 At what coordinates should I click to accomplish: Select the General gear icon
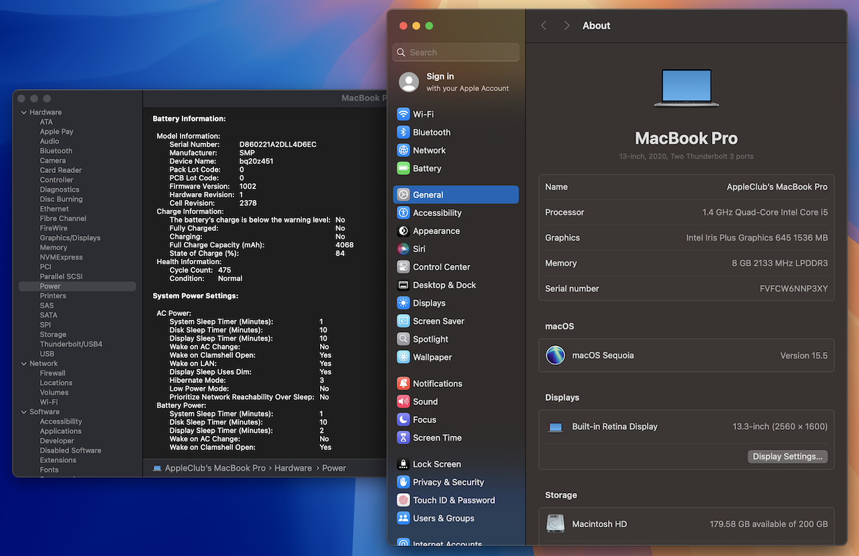click(x=403, y=194)
